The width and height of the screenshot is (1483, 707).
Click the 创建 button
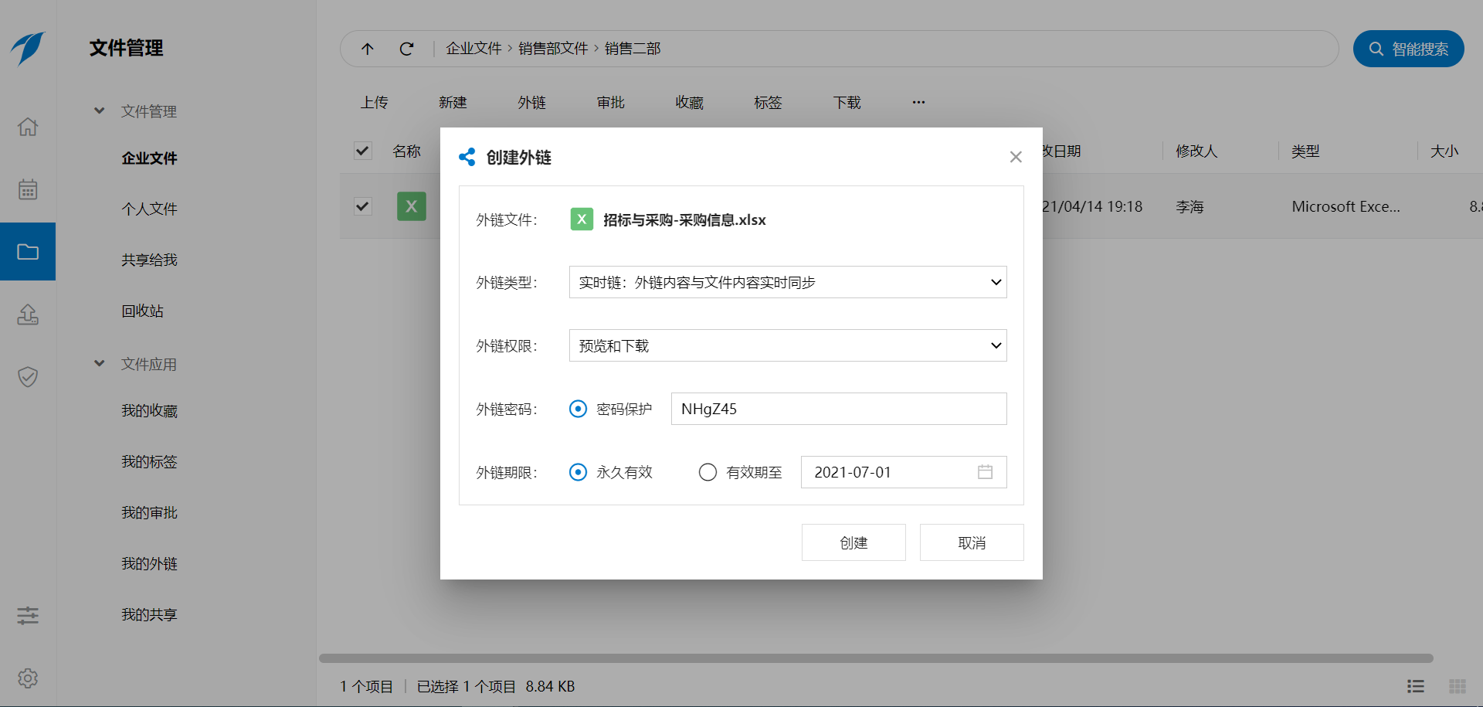pyautogui.click(x=853, y=542)
